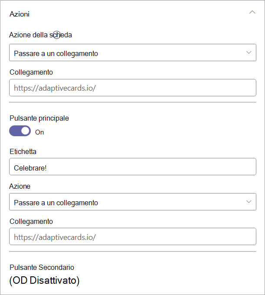Click the Azione label above the second dropdown
Screen dimensions: 265x295
pos(20,186)
